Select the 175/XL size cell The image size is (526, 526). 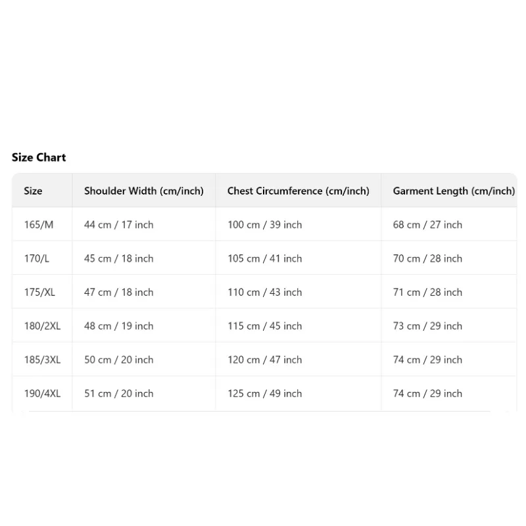click(x=40, y=292)
